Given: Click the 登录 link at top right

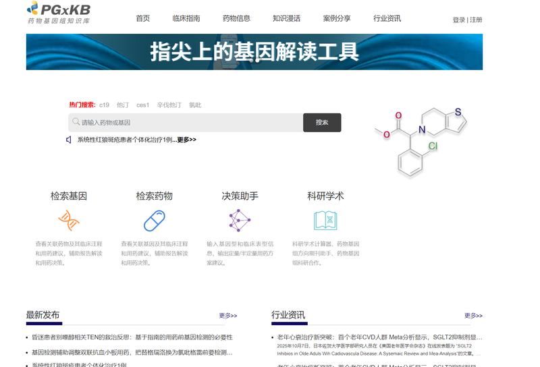Looking at the screenshot, I should point(459,20).
